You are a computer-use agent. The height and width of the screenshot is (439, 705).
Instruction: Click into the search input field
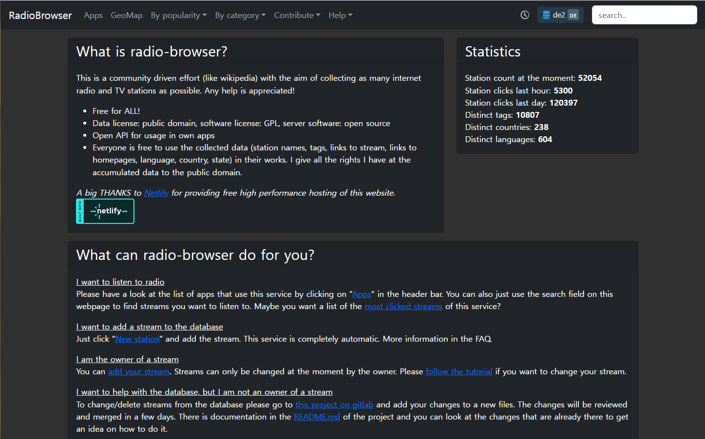coord(644,15)
